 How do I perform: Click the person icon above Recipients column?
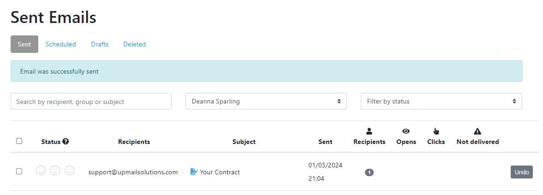pos(369,131)
